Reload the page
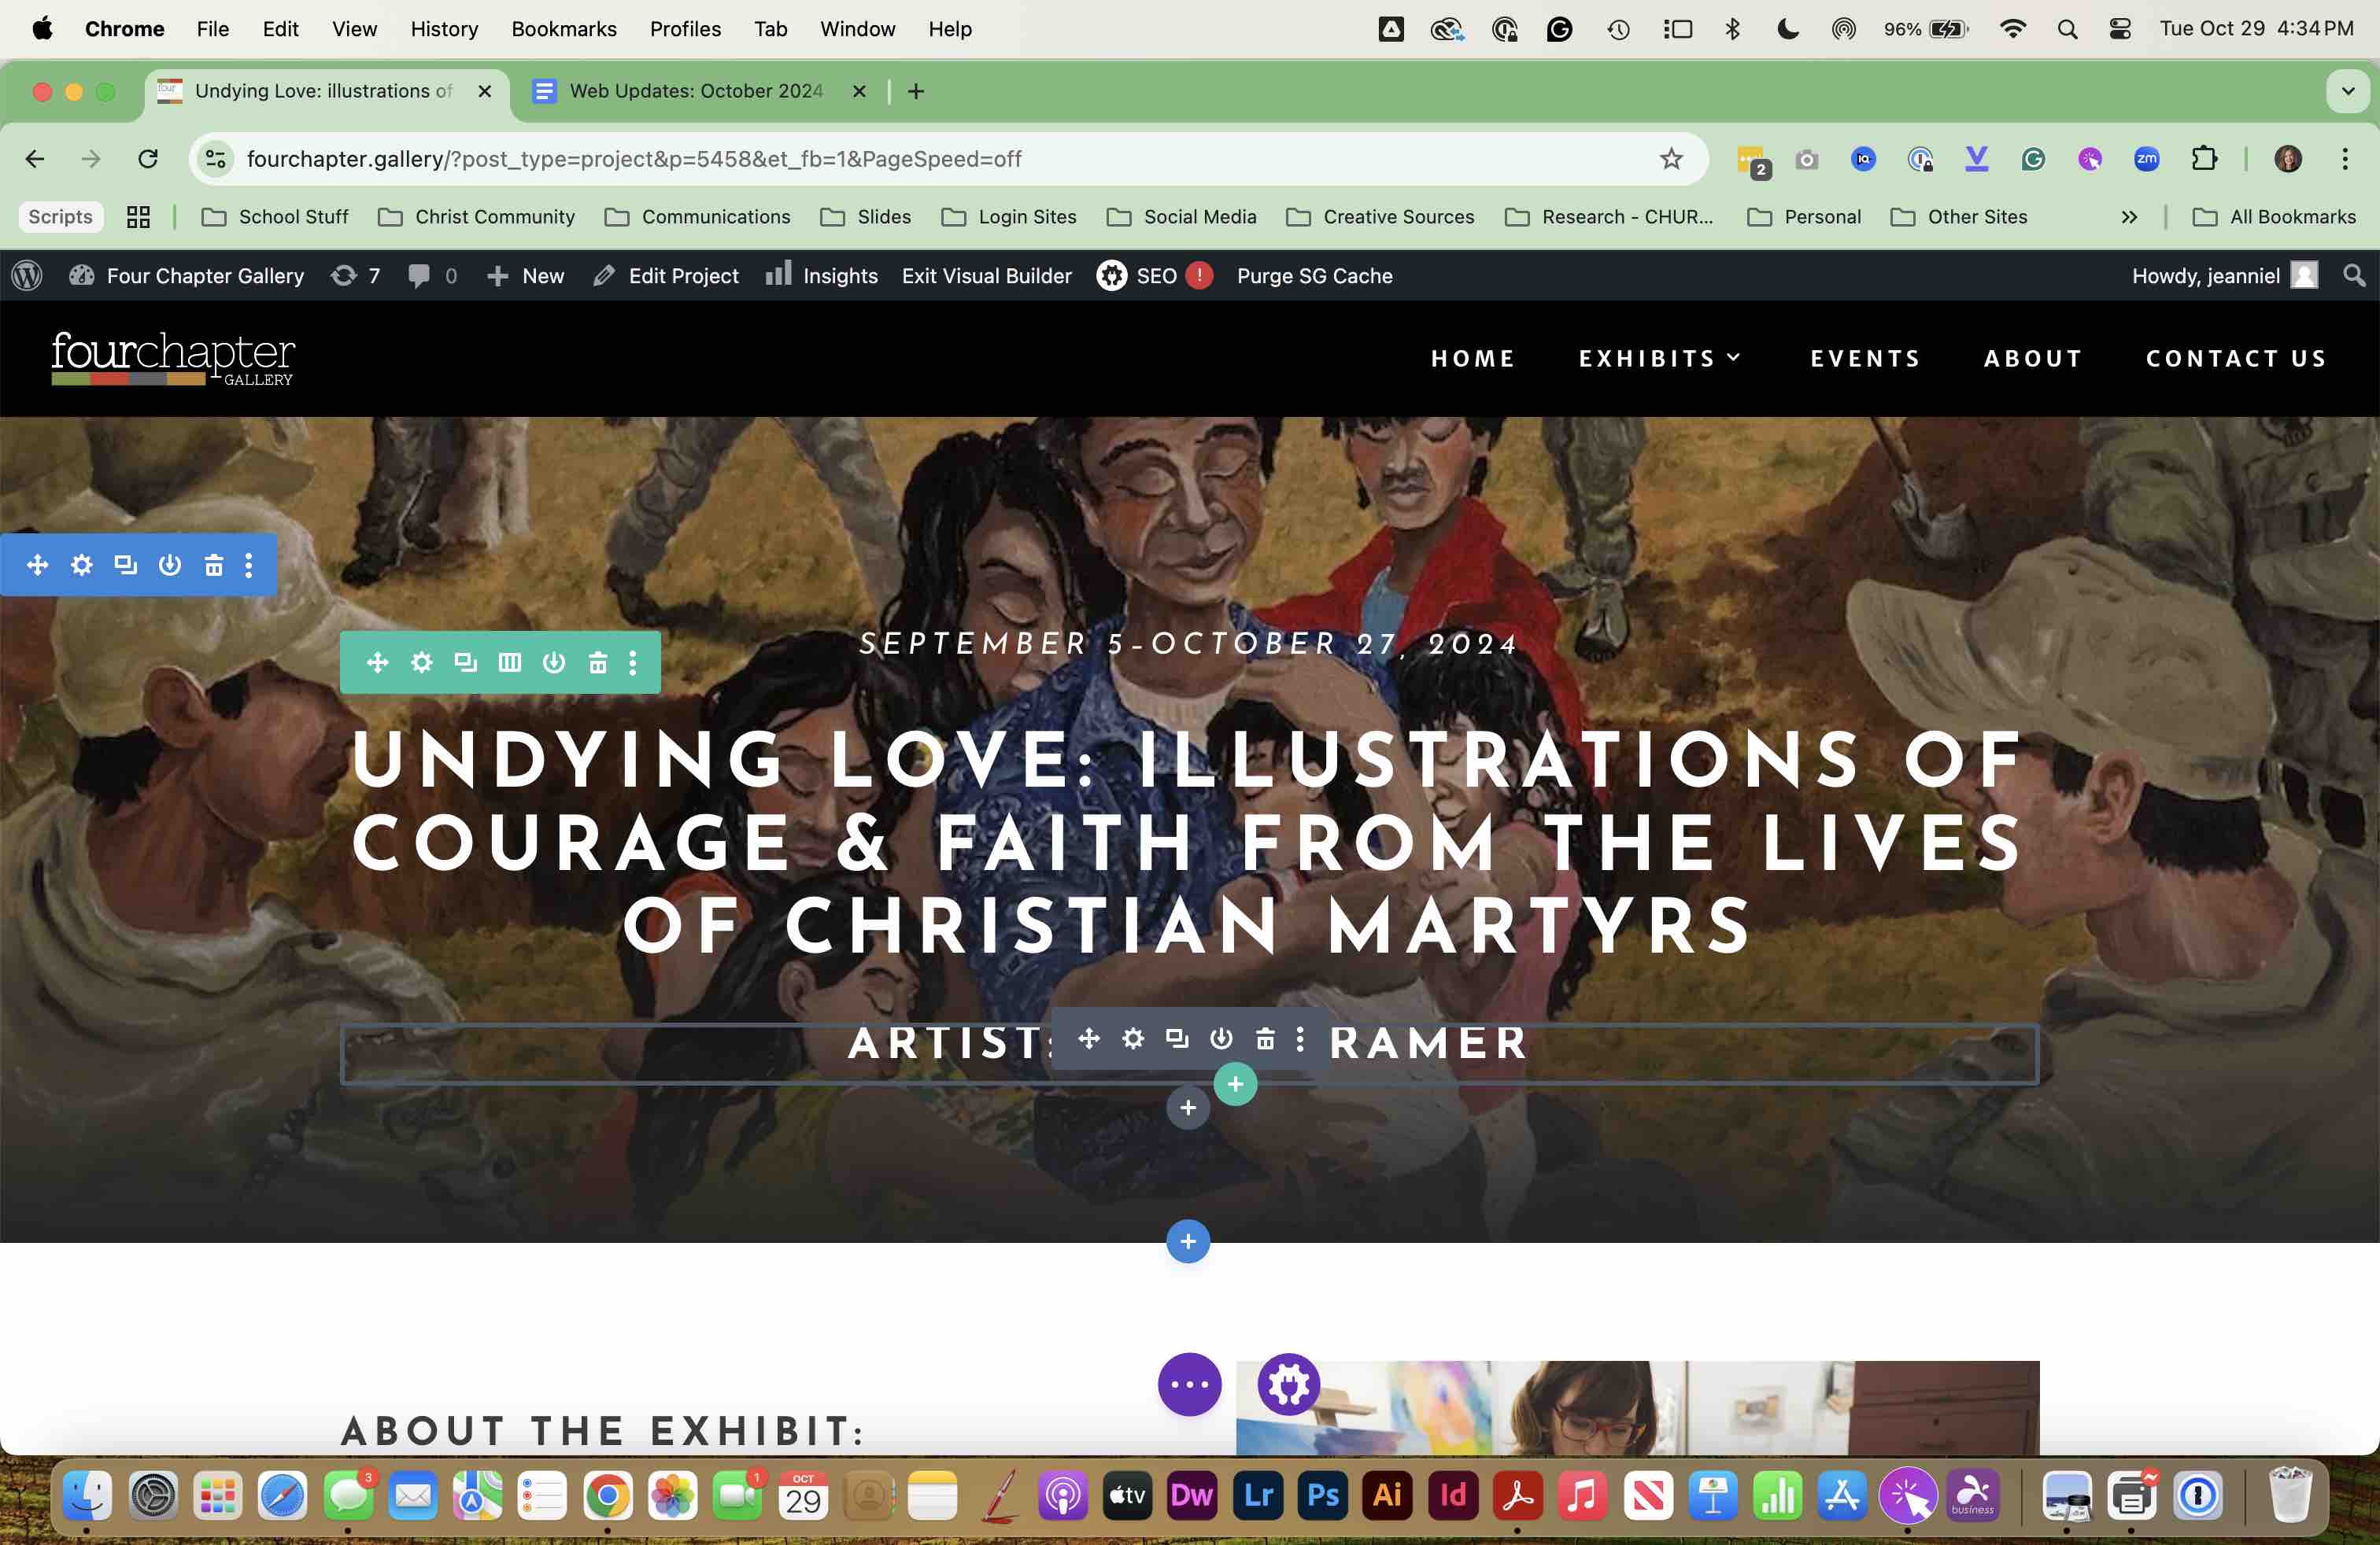The width and height of the screenshot is (2380, 1545). coord(148,159)
